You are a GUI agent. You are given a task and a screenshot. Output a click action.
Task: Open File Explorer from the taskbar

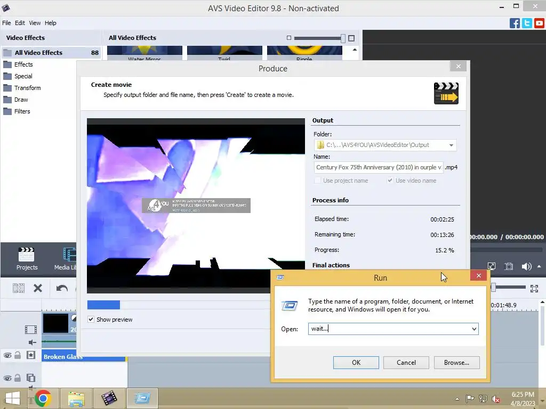(76, 398)
